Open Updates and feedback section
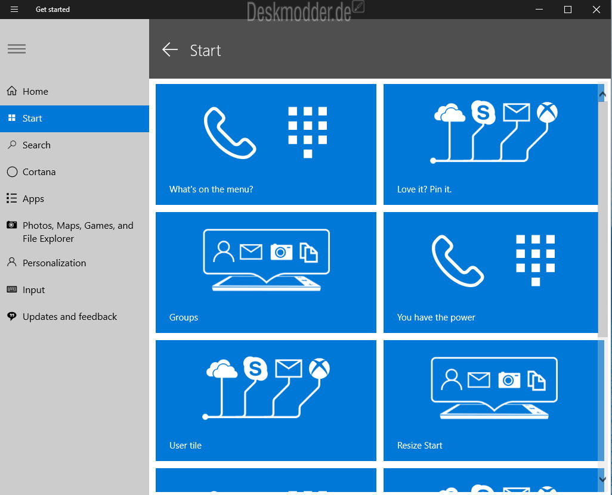The width and height of the screenshot is (612, 495). click(x=75, y=317)
